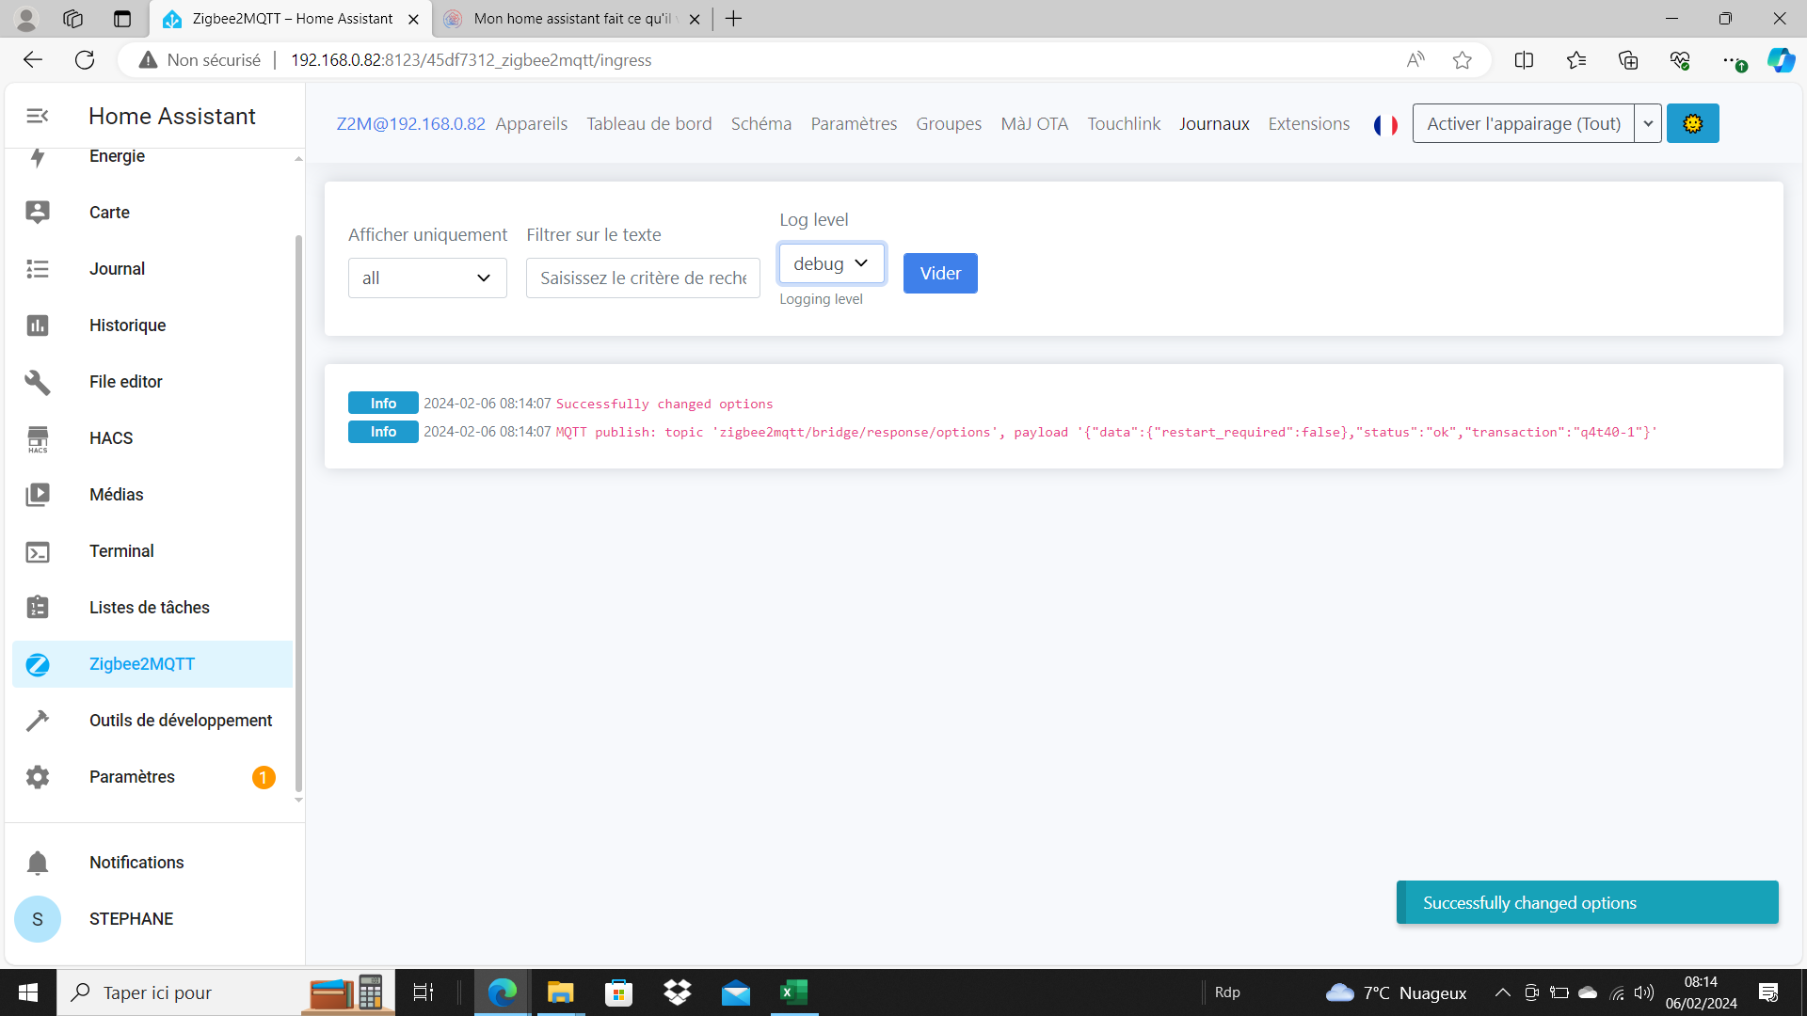Open the Paramètres gear icon in sidebar

38,777
